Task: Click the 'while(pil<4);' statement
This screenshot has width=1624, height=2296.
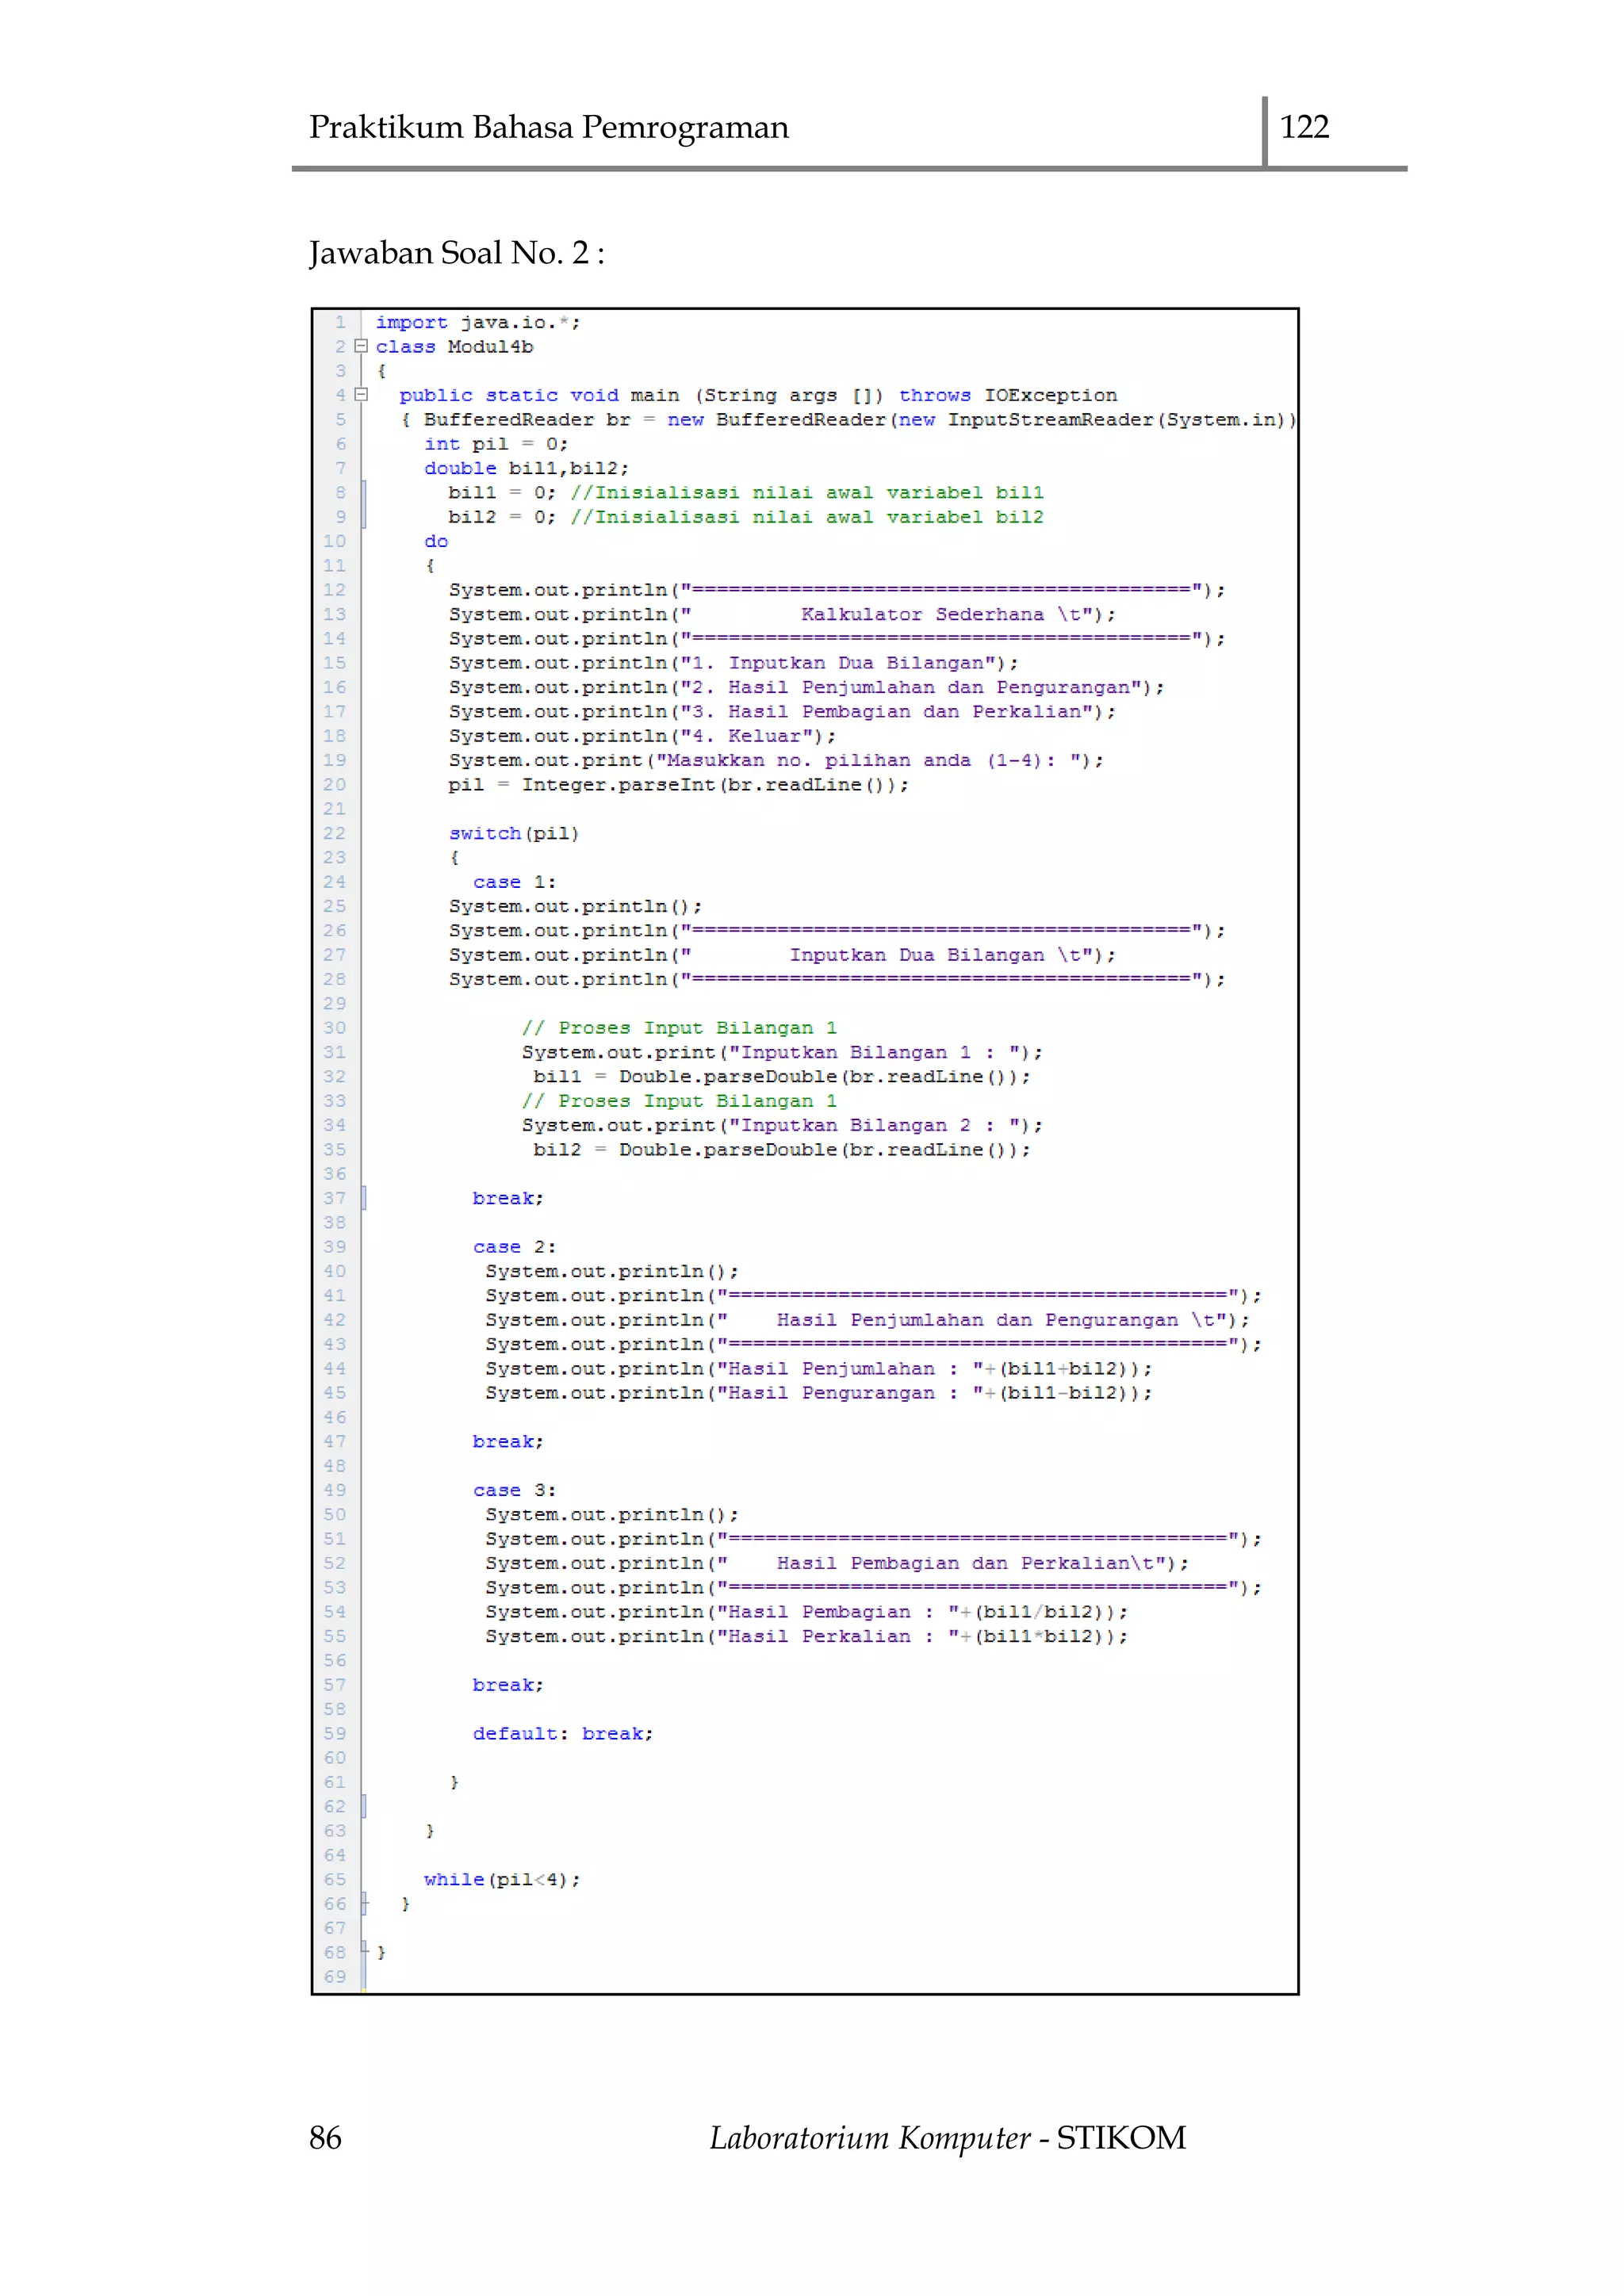Action: coord(501,1880)
